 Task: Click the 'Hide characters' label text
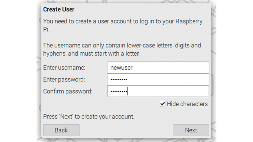187,104
